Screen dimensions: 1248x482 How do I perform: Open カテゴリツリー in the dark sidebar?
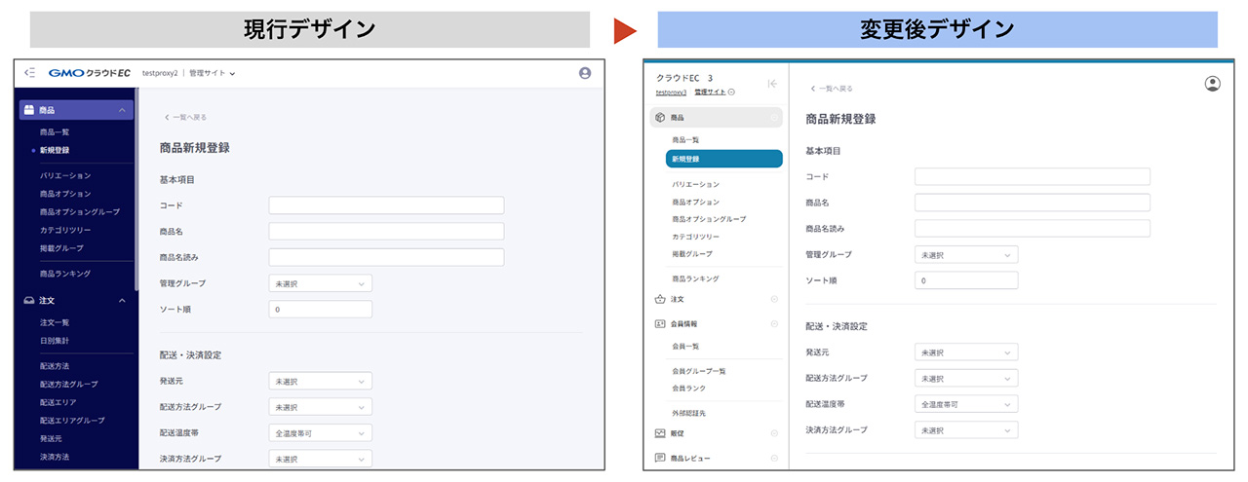(x=65, y=230)
